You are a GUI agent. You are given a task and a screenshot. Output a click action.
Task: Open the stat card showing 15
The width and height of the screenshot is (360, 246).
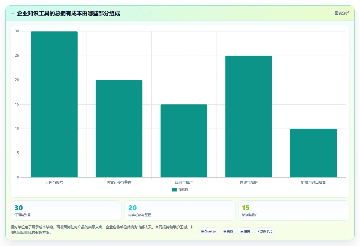pos(294,210)
